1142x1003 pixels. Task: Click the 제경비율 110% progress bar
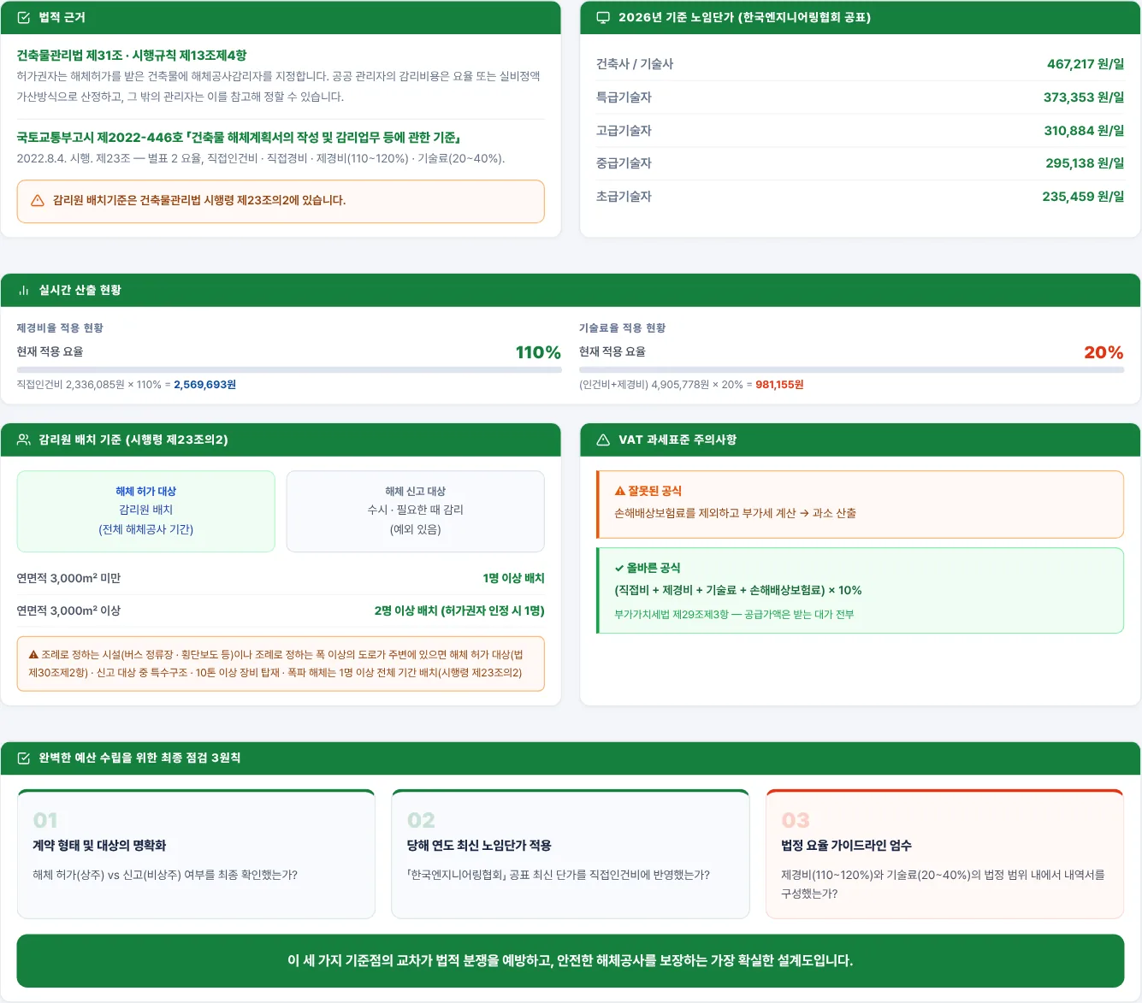(x=289, y=369)
